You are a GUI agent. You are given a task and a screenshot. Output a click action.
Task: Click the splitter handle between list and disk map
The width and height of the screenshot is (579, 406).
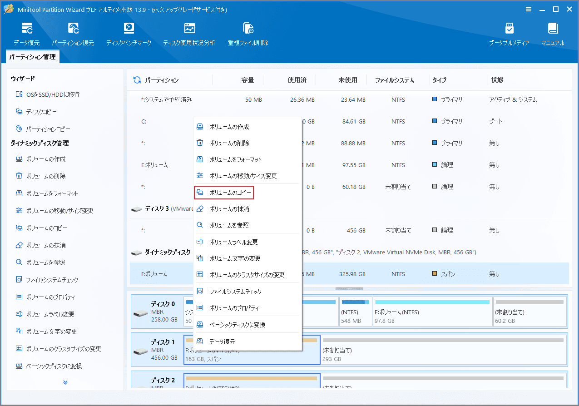tap(349, 289)
